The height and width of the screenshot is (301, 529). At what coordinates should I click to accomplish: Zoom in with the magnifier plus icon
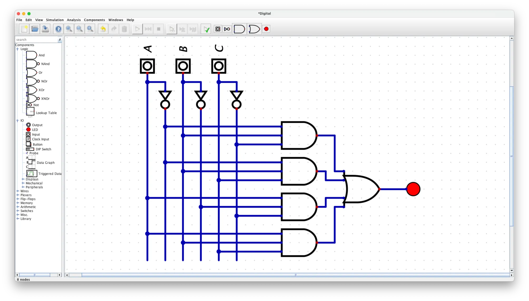tap(69, 29)
